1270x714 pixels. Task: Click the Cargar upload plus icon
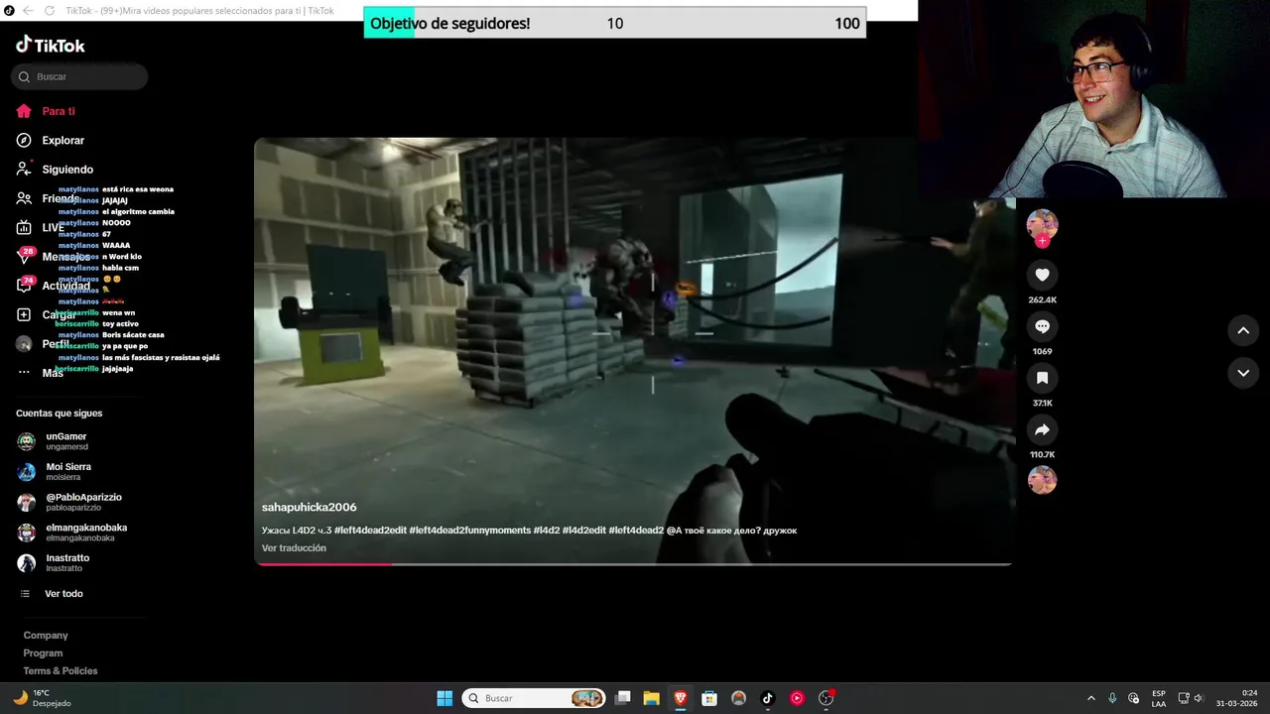(24, 314)
